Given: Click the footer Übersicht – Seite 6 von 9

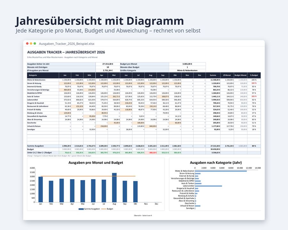Looking at the screenshot, I should coord(143,216).
